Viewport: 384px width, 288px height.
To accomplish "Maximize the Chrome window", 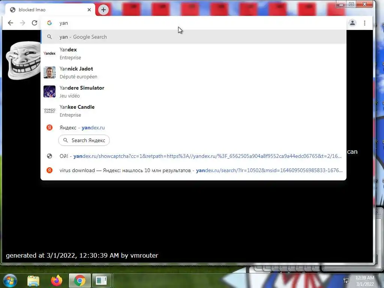I will (x=351, y=4).
